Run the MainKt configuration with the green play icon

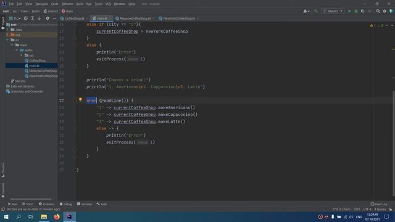pos(349,11)
